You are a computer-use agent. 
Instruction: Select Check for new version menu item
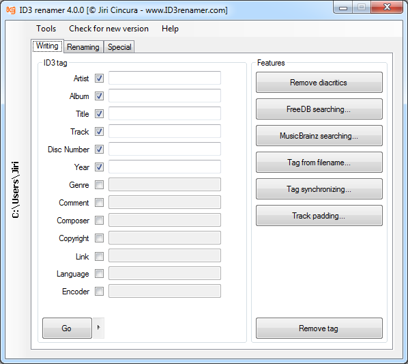108,29
